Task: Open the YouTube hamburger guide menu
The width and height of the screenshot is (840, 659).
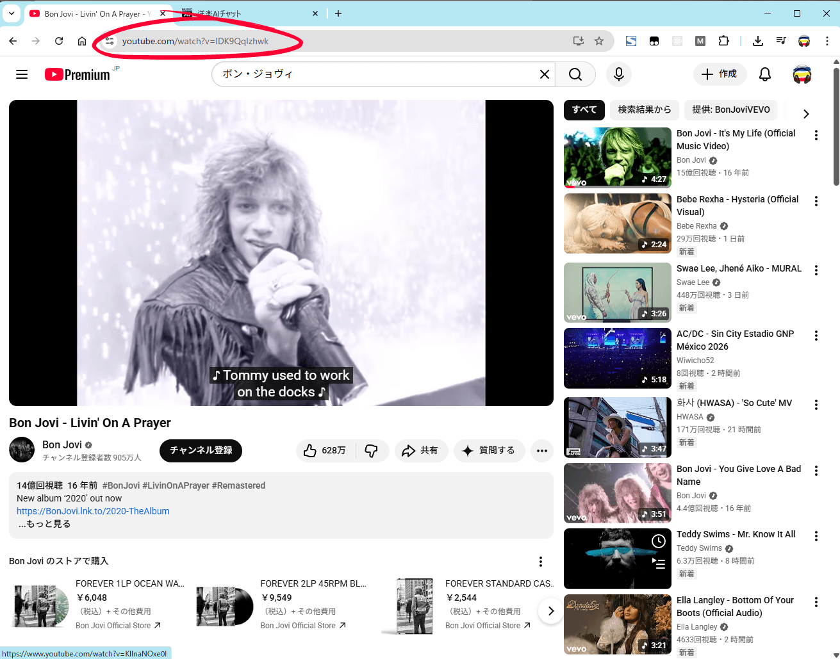Action: tap(22, 74)
